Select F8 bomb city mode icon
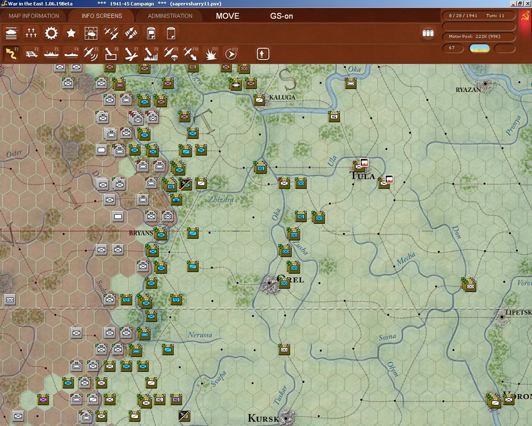This screenshot has height=426, width=532. (x=151, y=54)
